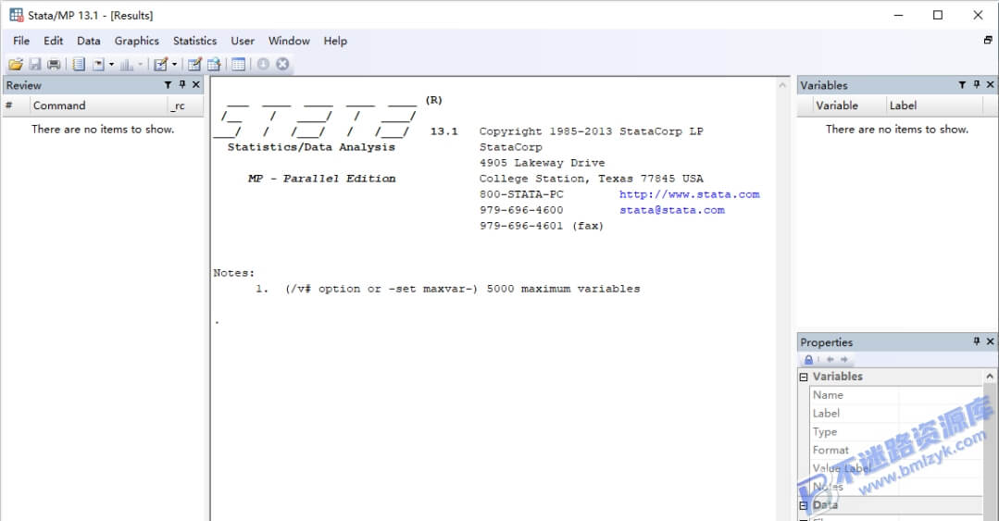Follow the http://www.stata.com link
This screenshot has height=521, width=999.
pyautogui.click(x=690, y=194)
